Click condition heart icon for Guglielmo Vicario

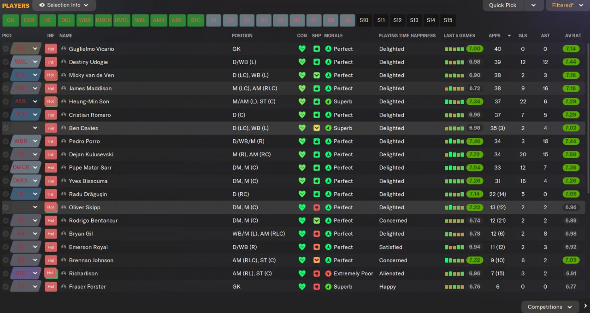click(302, 49)
